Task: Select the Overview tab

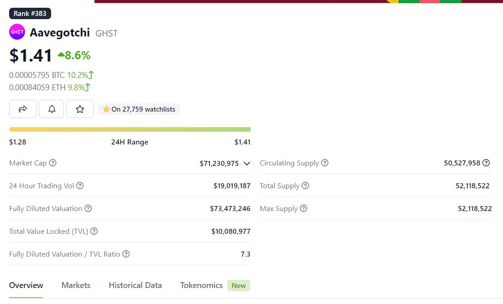Action: pyautogui.click(x=26, y=285)
